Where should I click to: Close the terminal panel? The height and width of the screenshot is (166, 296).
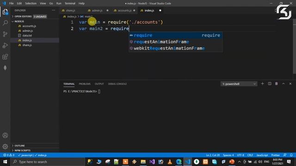[290, 84]
